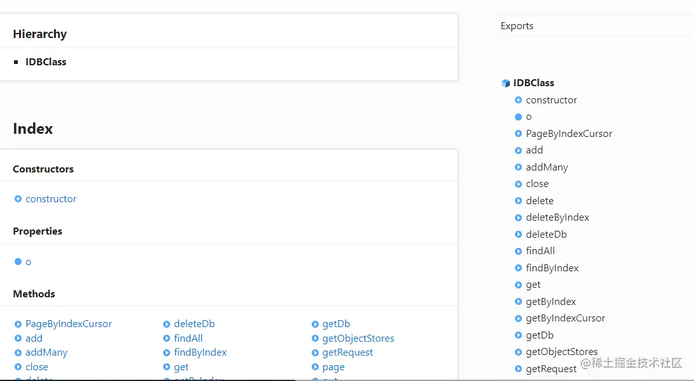Go to findAll in the sidebar
Screen dimensions: 694x381
(x=540, y=250)
